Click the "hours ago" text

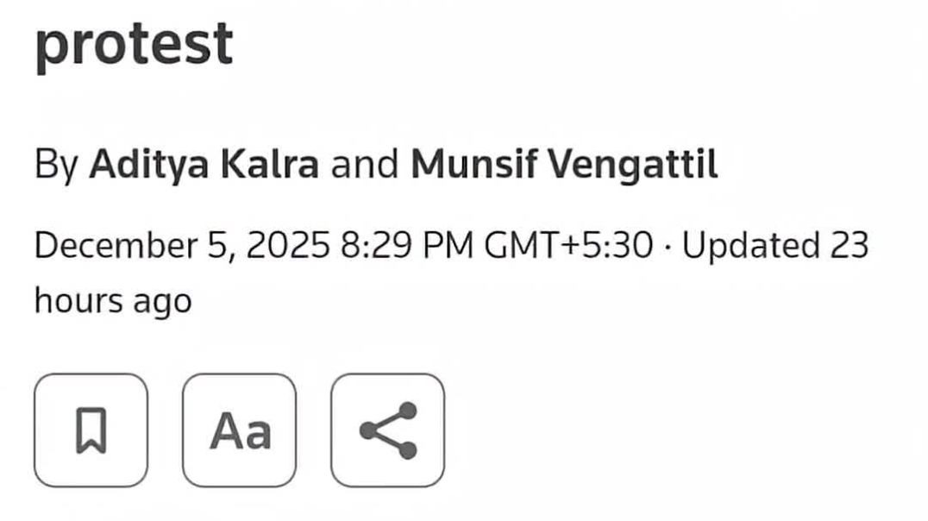[112, 301]
